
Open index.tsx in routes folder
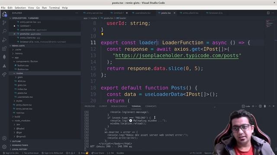coord(22,89)
